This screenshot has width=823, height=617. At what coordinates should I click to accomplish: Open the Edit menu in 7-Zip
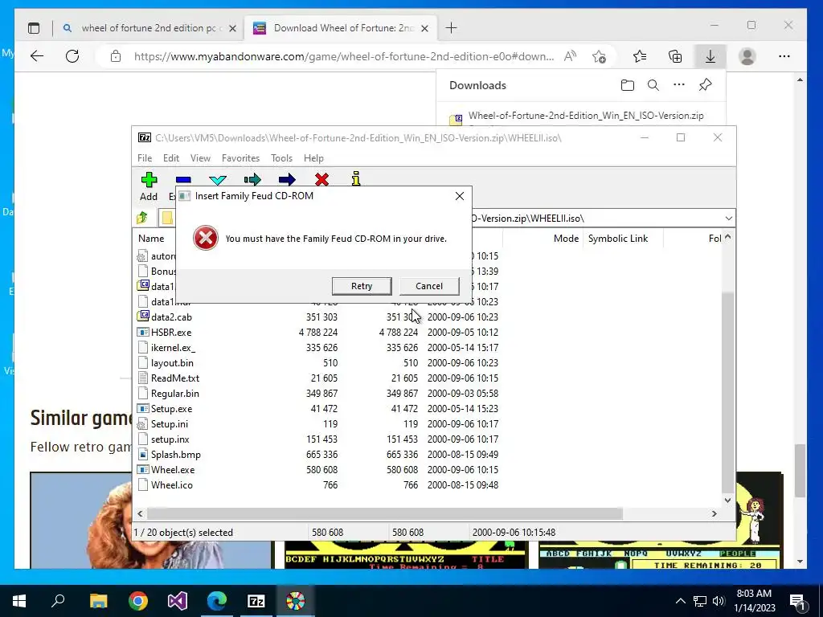[171, 158]
